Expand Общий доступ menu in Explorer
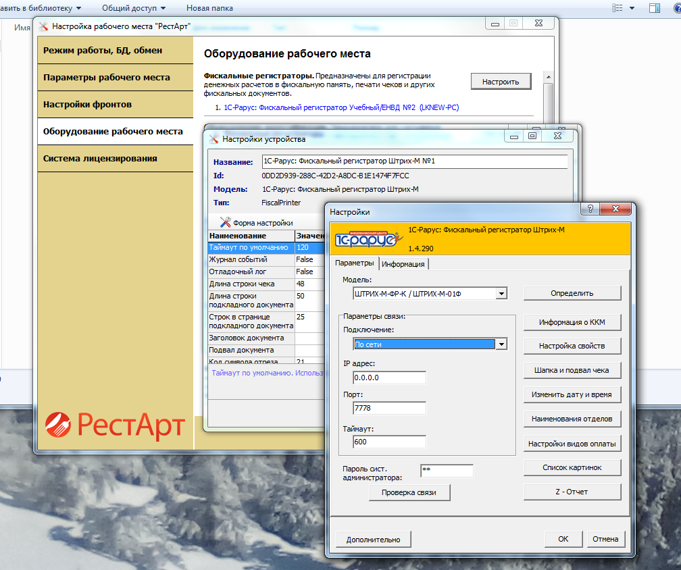Screen dimensions: 681x570 (x=134, y=8)
